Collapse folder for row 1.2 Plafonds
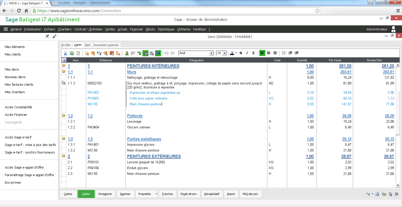The height and width of the screenshot is (207, 402). click(x=64, y=115)
